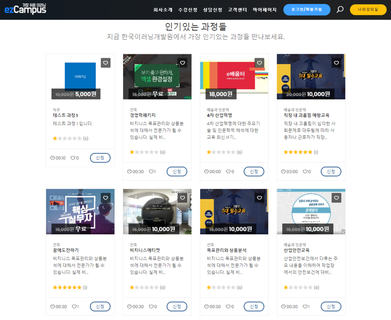Open the 비지니스에티켓 title link

click(x=145, y=250)
